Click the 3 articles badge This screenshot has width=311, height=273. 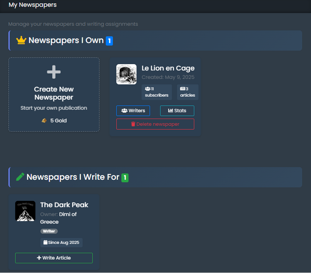coord(188,92)
